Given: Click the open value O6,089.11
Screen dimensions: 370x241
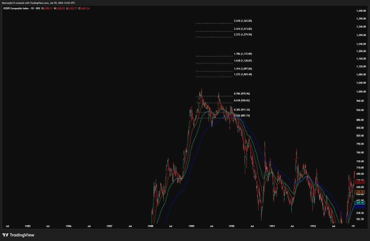Looking at the screenshot, I should 47,8.
